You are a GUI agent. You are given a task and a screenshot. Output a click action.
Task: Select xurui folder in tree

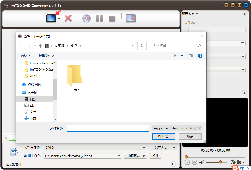[x=31, y=76]
